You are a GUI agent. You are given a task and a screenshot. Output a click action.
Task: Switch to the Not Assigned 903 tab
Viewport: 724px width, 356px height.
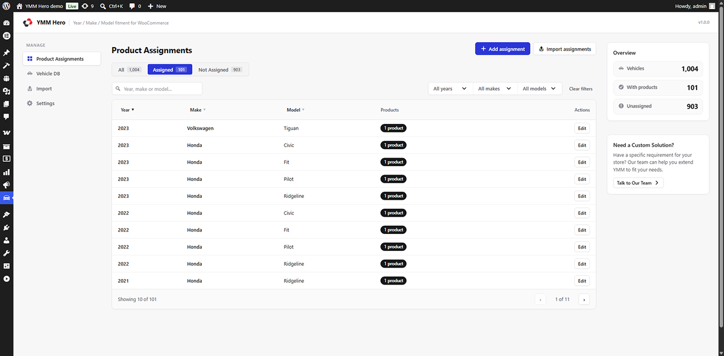[x=220, y=70]
